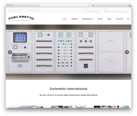
Task: Reload the page with refresh icon
Action: point(89,5)
